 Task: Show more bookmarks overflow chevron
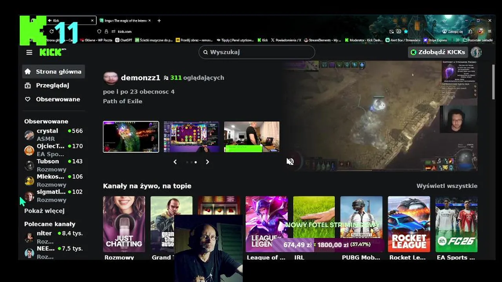[x=457, y=40]
